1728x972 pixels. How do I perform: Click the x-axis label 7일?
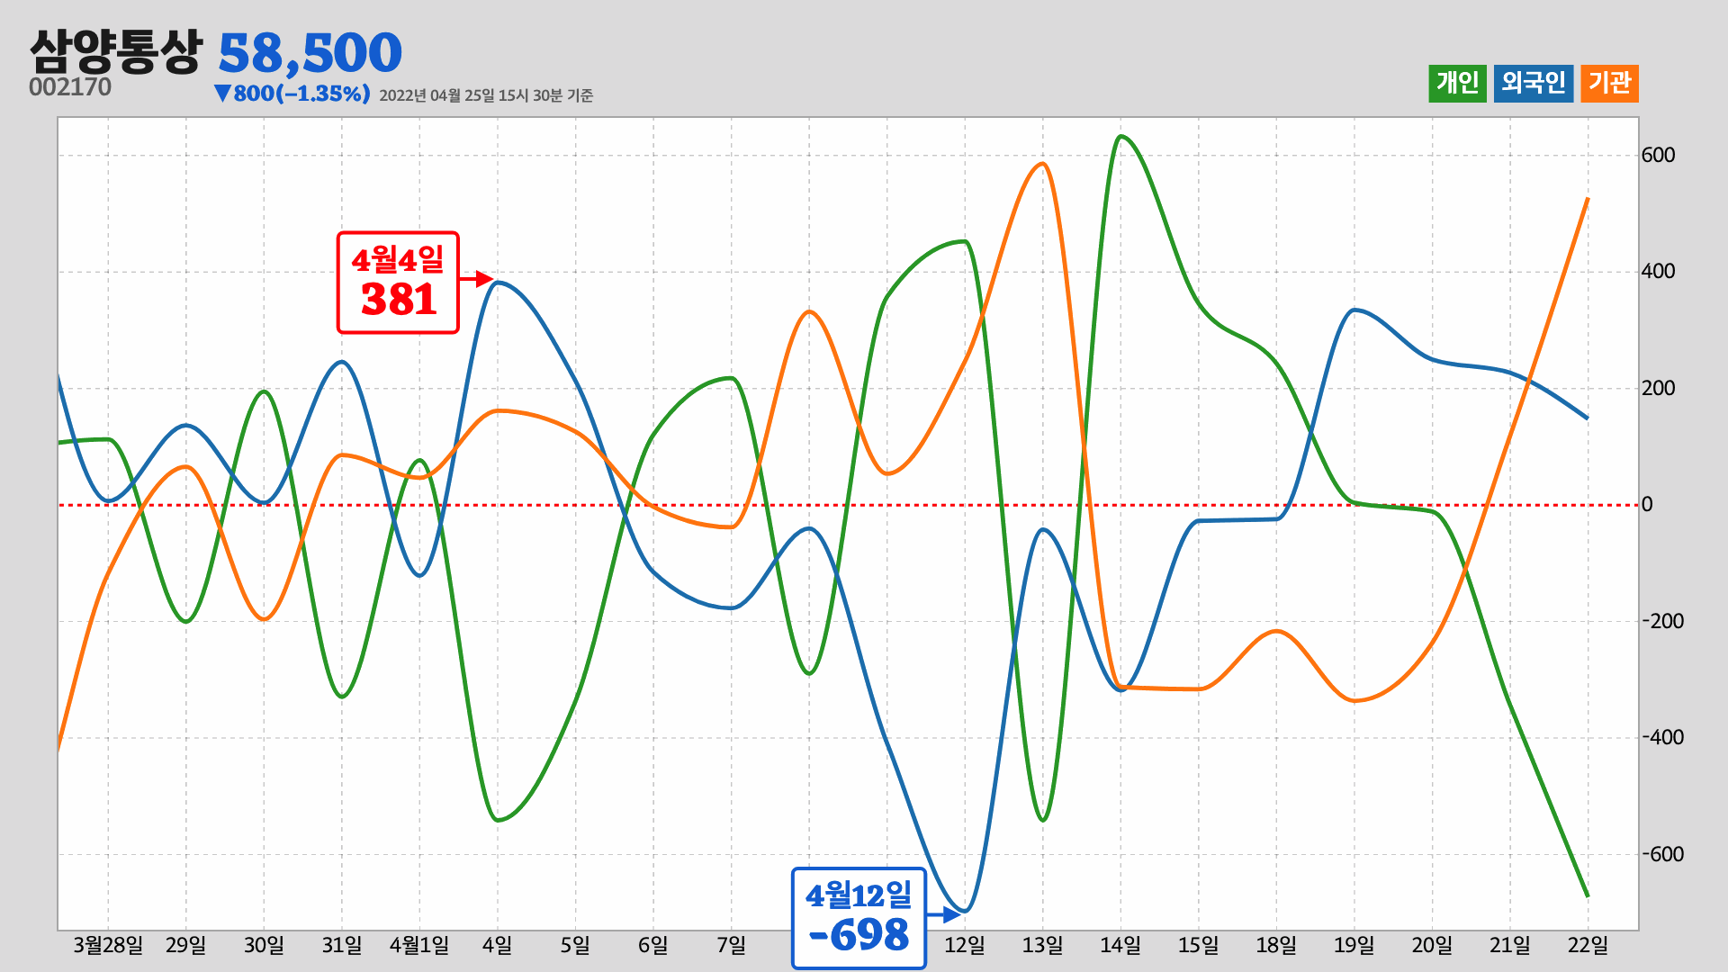tap(732, 945)
